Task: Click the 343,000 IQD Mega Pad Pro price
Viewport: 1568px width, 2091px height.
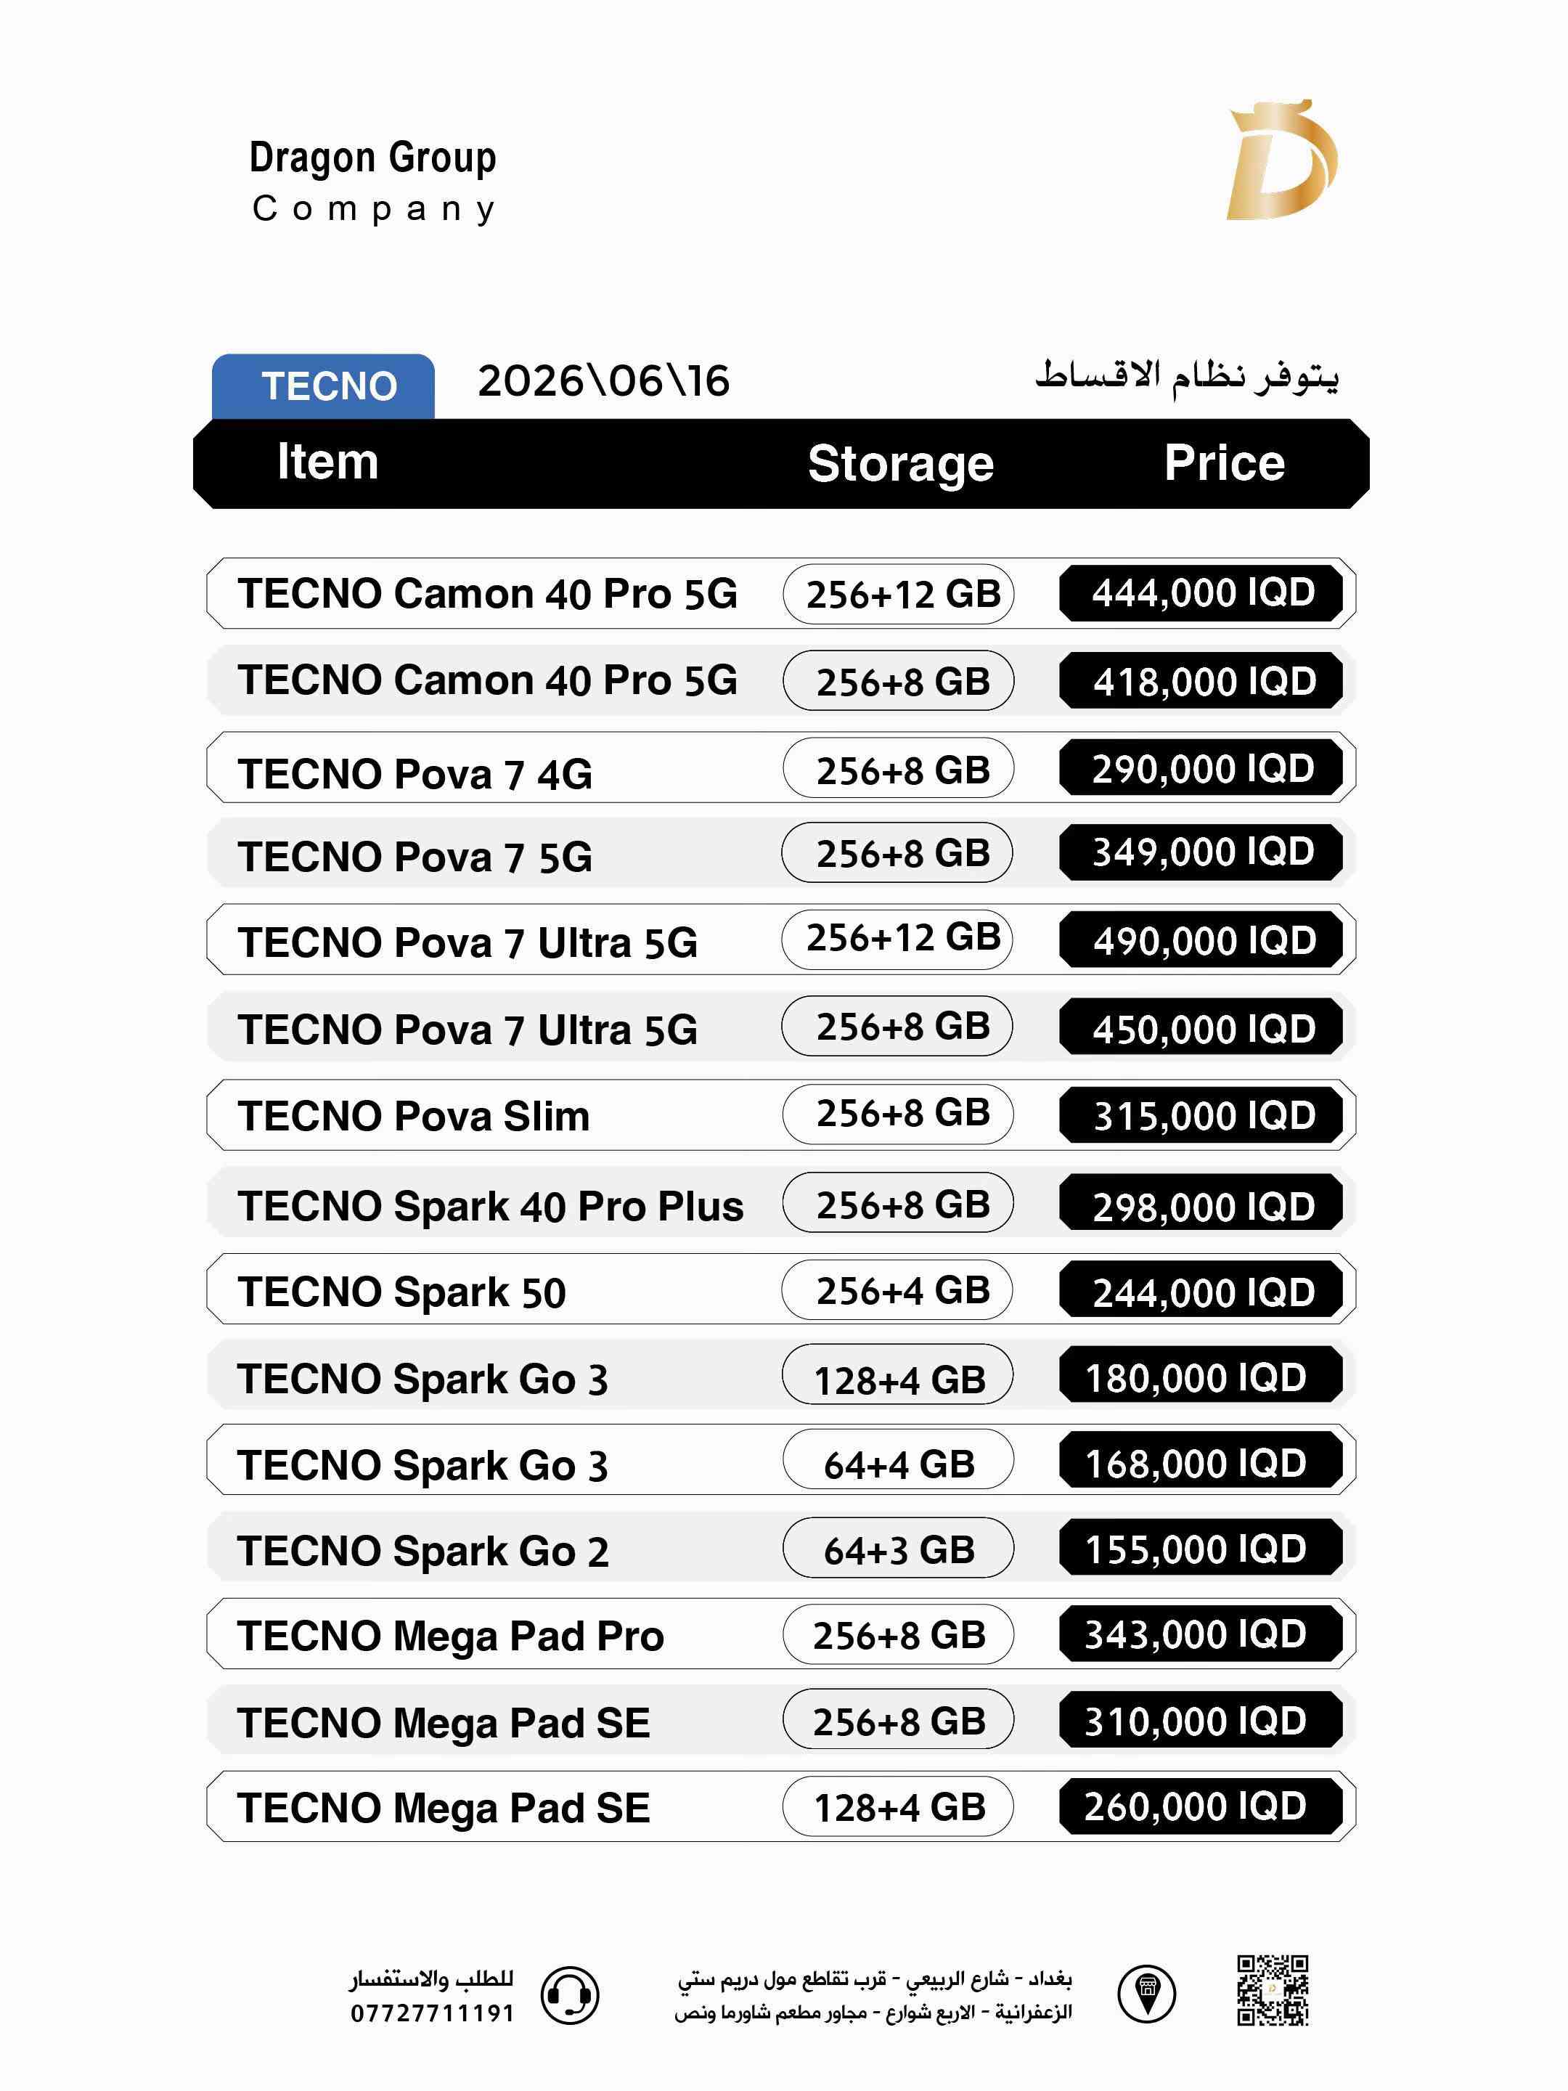Action: point(1201,1635)
